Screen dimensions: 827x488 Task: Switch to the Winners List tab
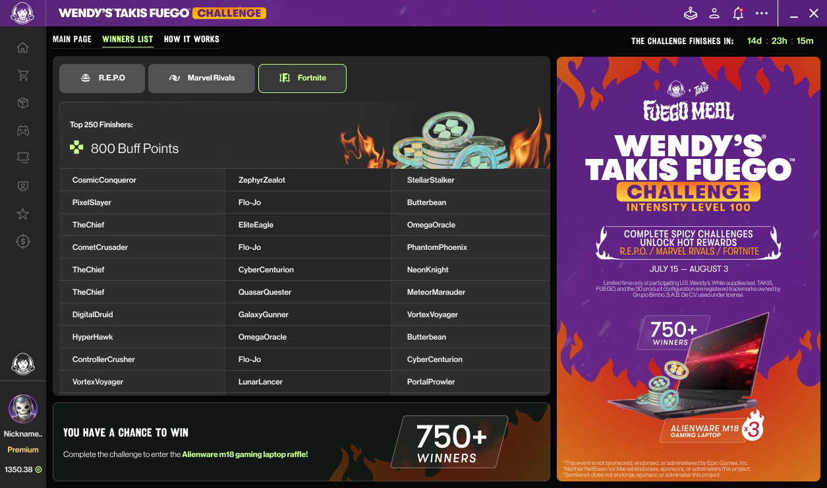click(127, 39)
